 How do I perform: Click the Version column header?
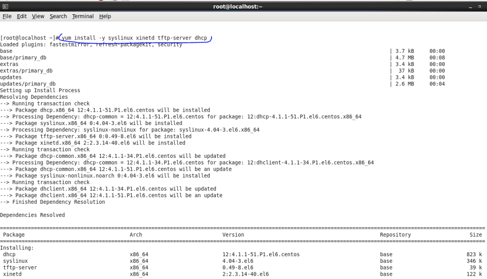233,235
